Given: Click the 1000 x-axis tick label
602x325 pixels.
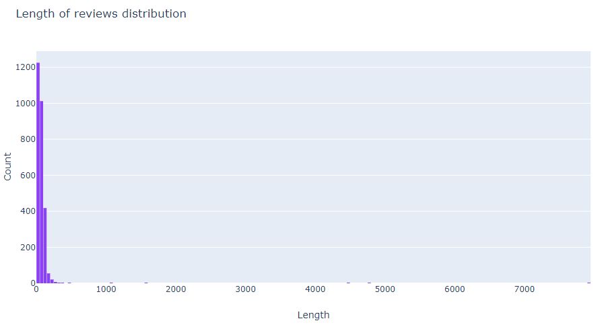Looking at the screenshot, I should click(x=106, y=289).
